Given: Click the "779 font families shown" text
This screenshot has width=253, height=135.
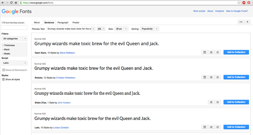Looking at the screenshot, I should pyautogui.click(x=13, y=23).
